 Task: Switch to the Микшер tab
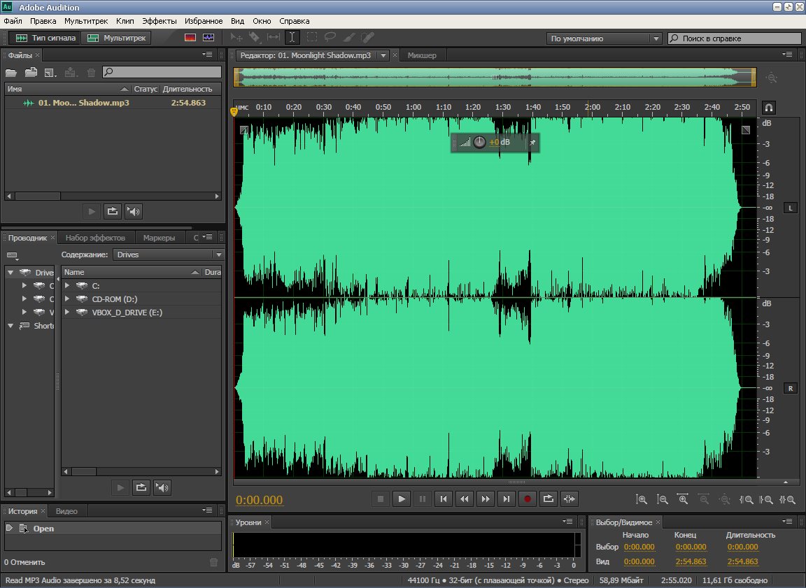[x=422, y=55]
